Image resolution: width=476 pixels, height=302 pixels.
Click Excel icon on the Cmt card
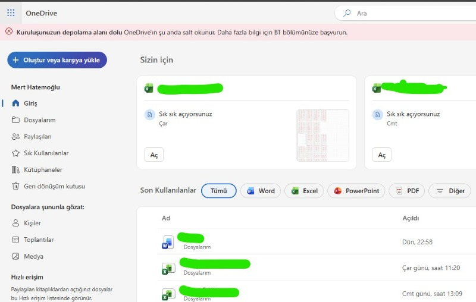pos(377,88)
